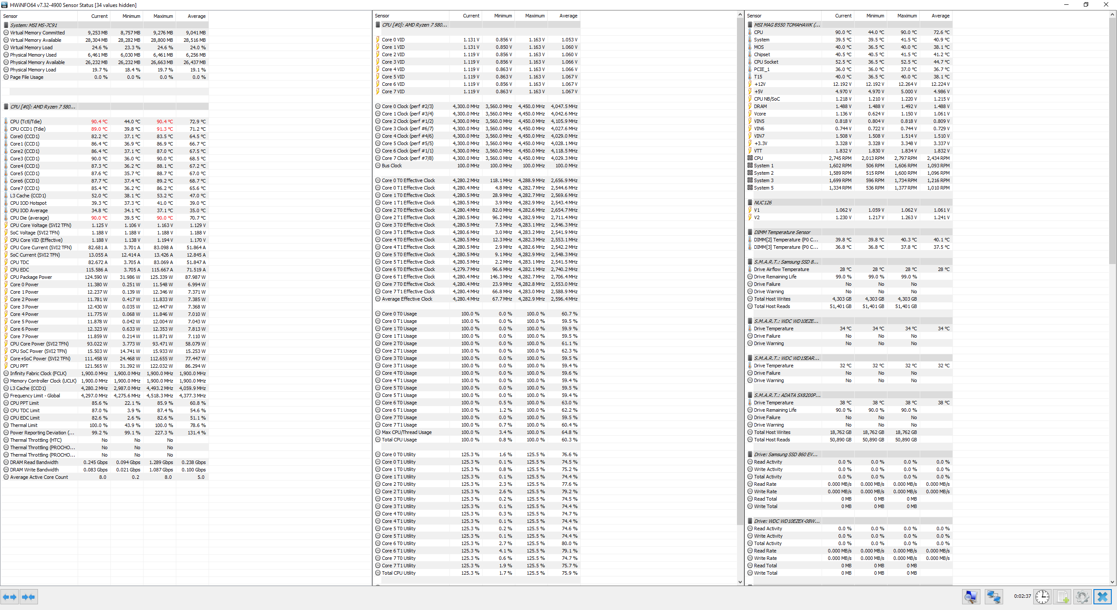Click the Maximum column header in left panel

pyautogui.click(x=163, y=16)
